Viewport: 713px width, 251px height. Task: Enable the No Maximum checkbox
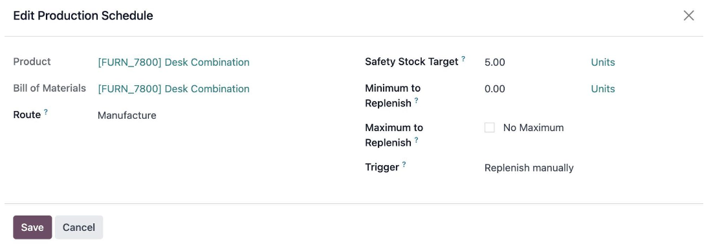coord(489,128)
